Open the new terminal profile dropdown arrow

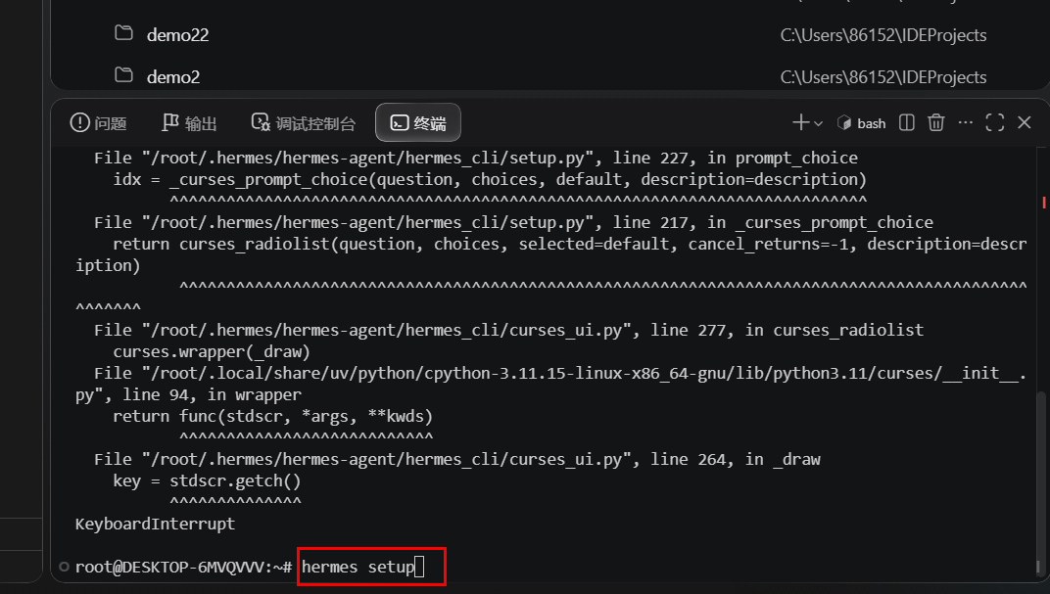point(818,123)
